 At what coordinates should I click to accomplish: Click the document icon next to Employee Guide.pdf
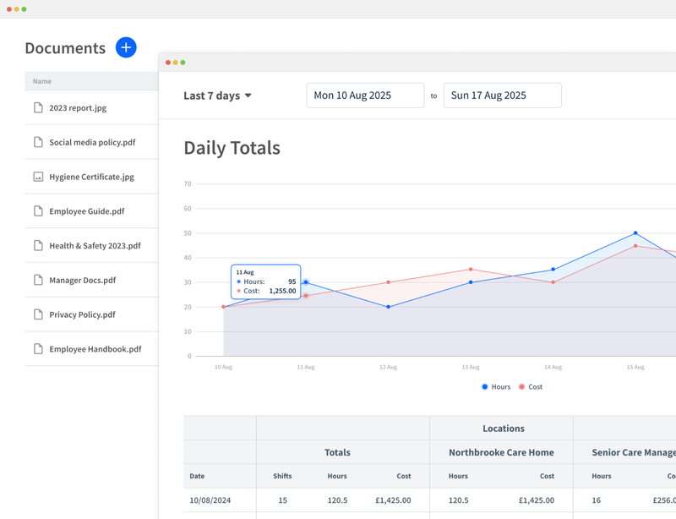pyautogui.click(x=37, y=210)
